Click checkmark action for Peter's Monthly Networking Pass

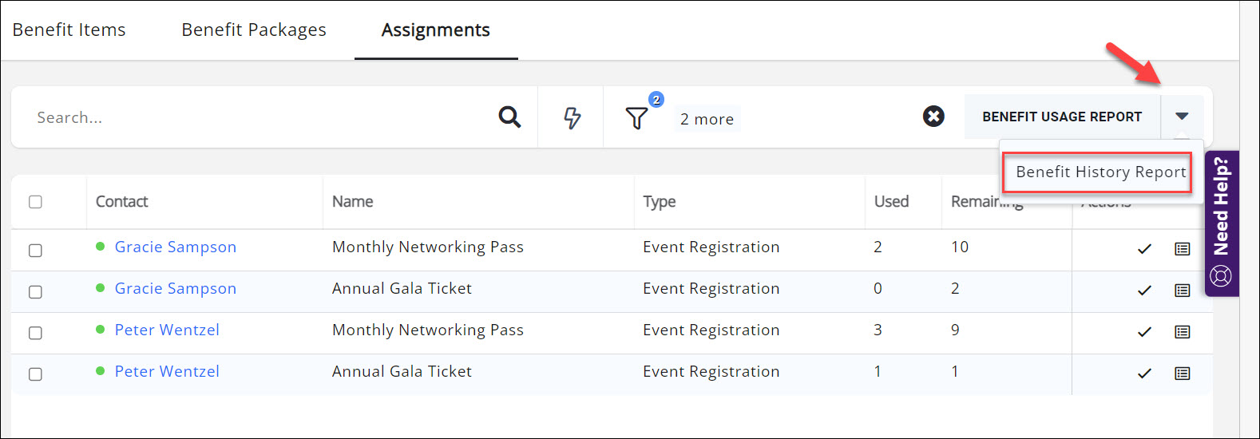[1144, 332]
